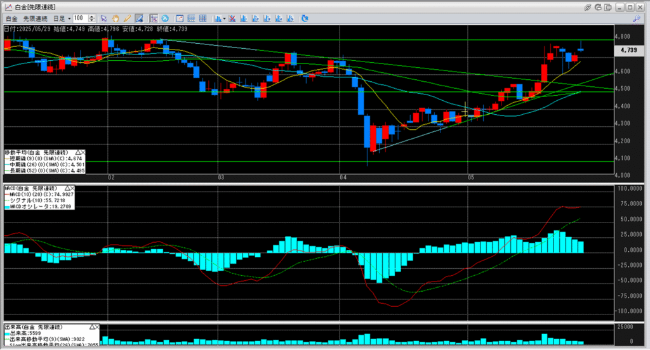Toggle the highlighted trendline edit tool
Viewport: 650px width, 350px height.
[x=139, y=18]
